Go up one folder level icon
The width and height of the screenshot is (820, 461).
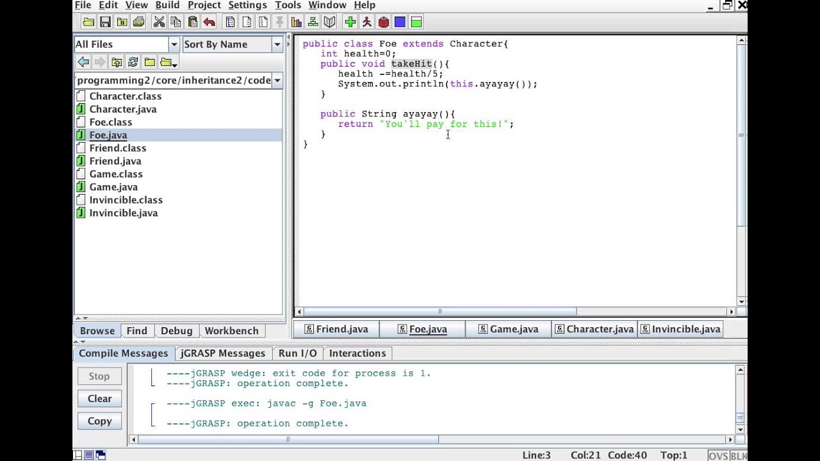point(117,62)
